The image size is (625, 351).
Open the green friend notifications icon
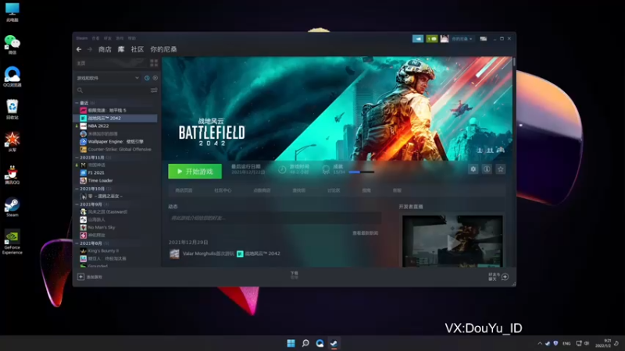[x=432, y=38]
